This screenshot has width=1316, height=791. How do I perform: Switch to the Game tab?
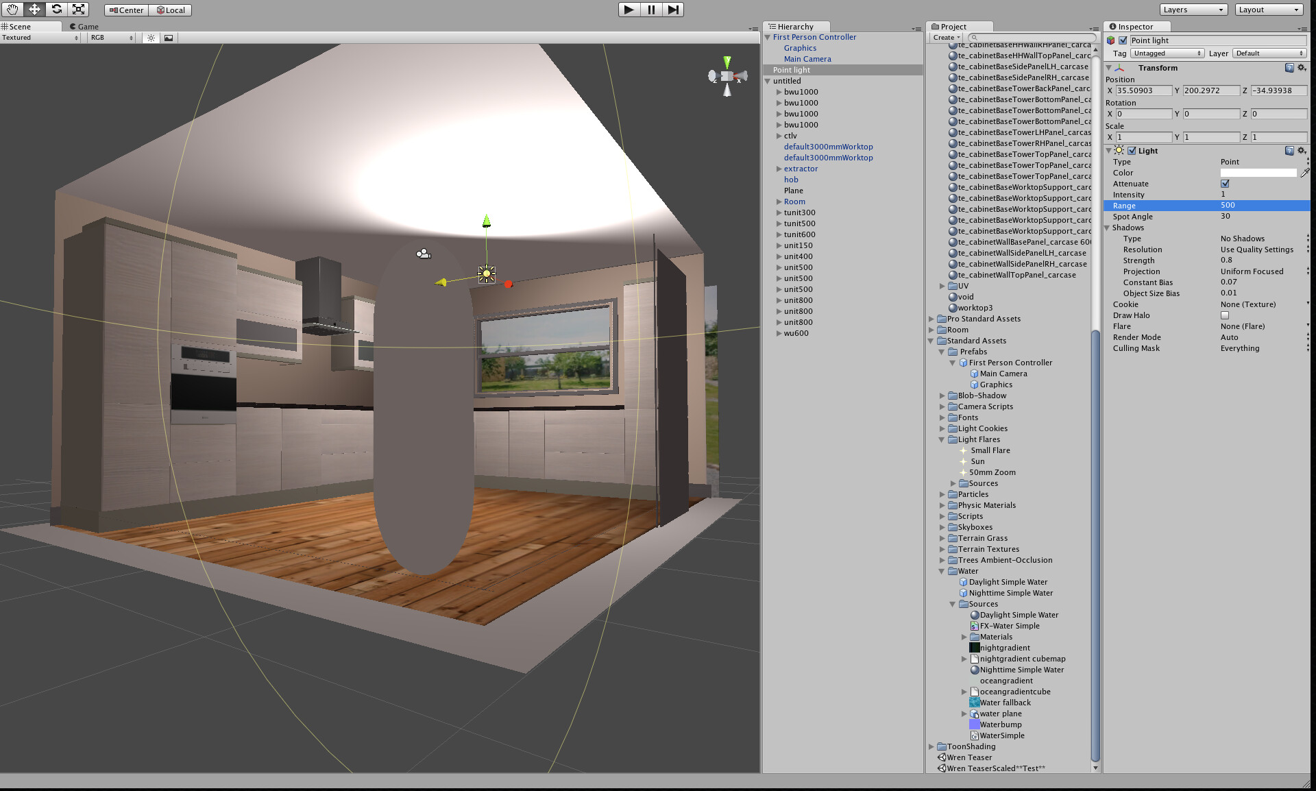pos(84,26)
